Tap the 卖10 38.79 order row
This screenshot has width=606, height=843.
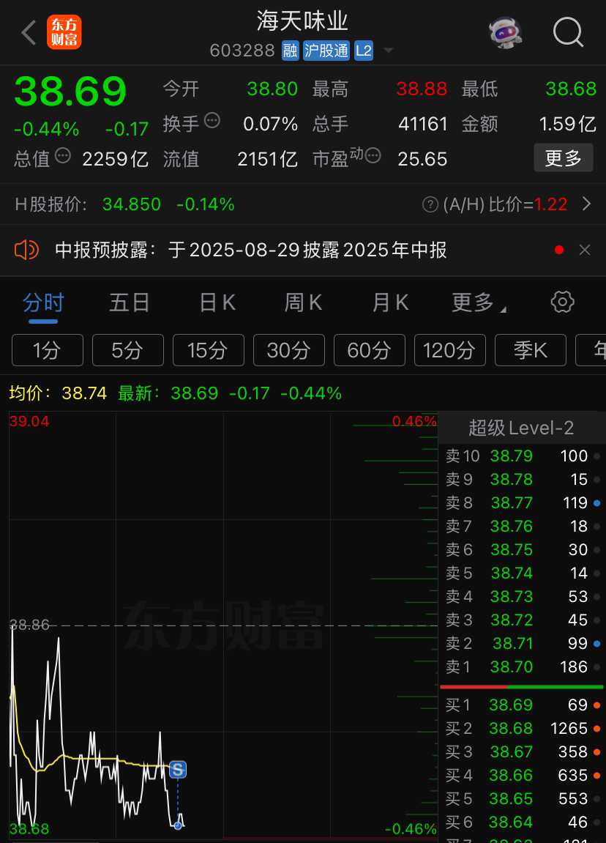click(x=522, y=456)
